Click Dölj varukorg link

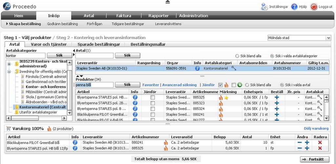316,129
